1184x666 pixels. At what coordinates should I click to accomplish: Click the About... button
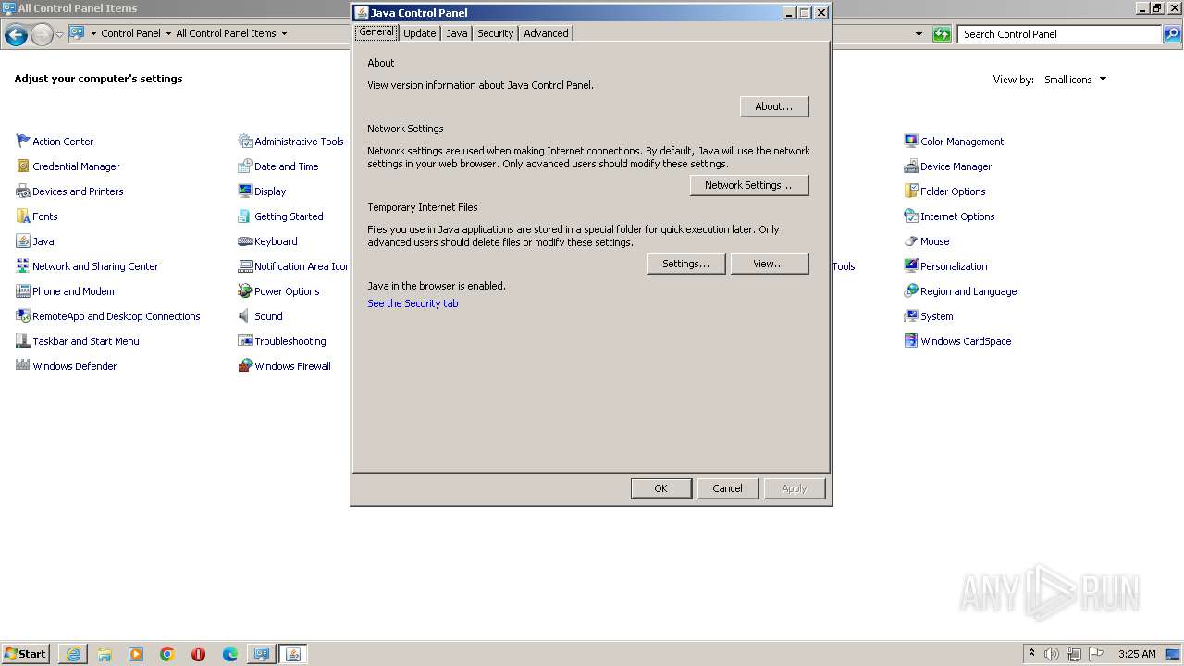[774, 106]
